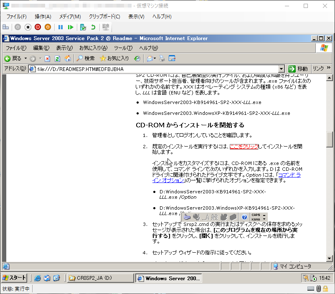Click the green Revert arrow icon
Viewport: 335px width, 294px height.
click(x=93, y=27)
